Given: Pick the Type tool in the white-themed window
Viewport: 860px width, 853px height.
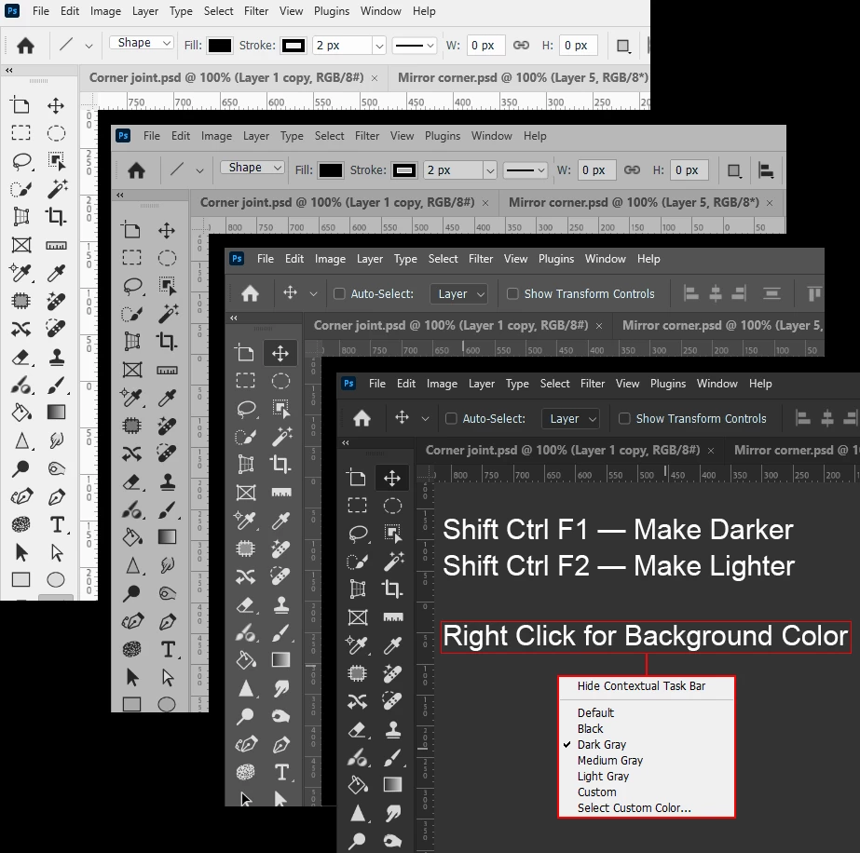Looking at the screenshot, I should (x=57, y=524).
